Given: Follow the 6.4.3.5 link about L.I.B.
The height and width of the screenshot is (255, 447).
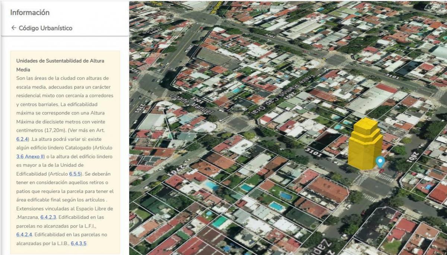Looking at the screenshot, I should [x=79, y=243].
